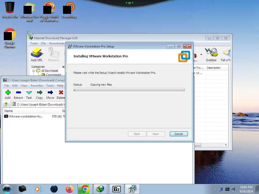Click the Copy icon in 7-Zip
259x194 pixels.
tap(39, 94)
